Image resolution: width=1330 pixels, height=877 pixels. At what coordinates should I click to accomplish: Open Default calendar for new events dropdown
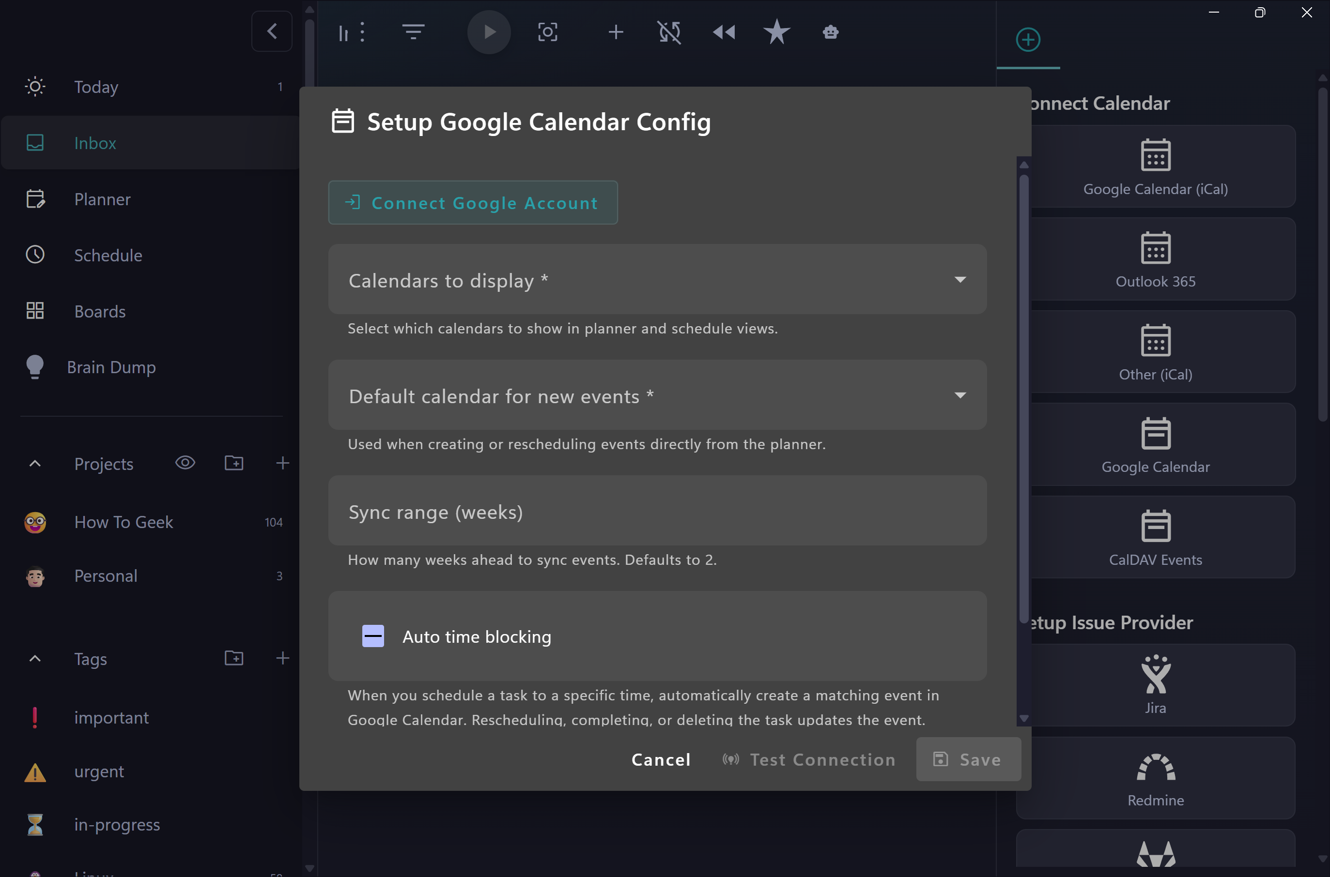(658, 395)
